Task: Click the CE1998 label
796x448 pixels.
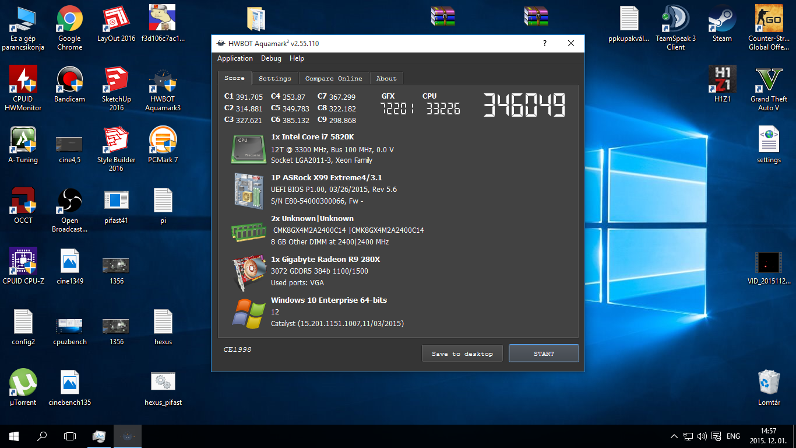Action: click(238, 349)
